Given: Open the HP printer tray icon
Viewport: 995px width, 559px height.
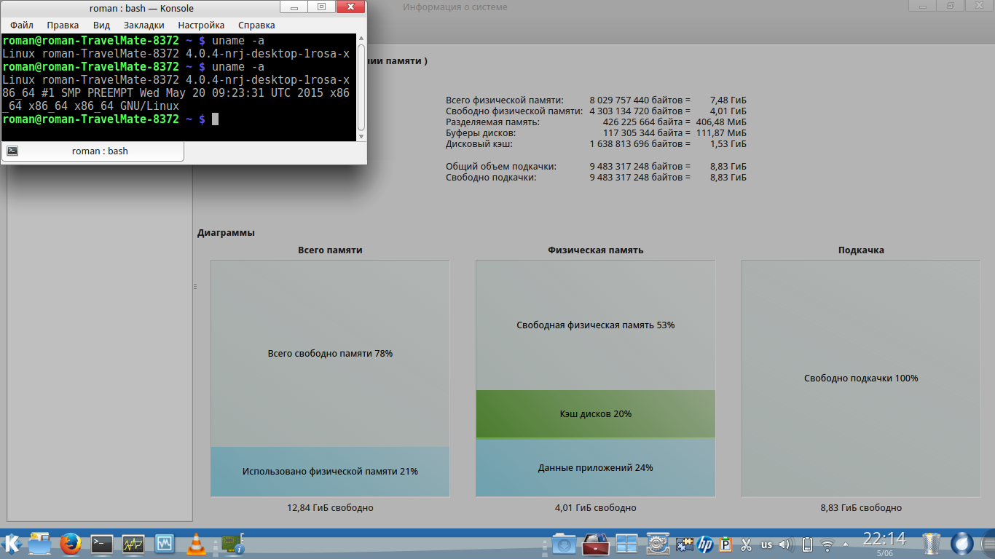Looking at the screenshot, I should point(704,544).
